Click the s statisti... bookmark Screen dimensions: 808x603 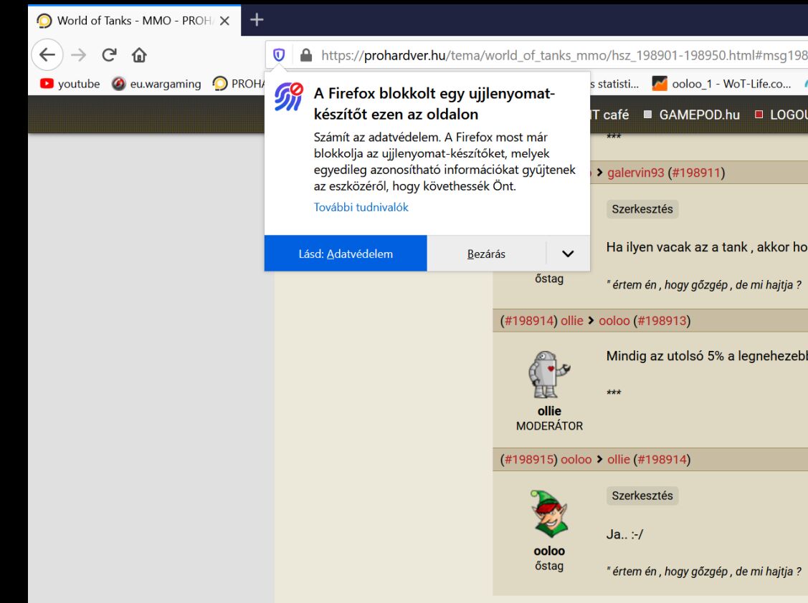coord(614,83)
